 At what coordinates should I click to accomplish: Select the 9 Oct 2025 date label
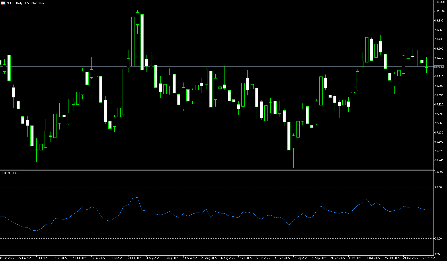coord(373,258)
